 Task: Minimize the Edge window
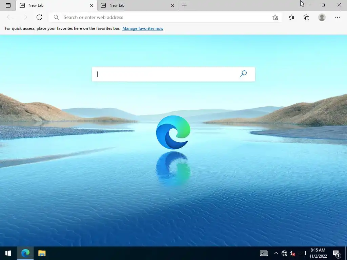tap(308, 5)
